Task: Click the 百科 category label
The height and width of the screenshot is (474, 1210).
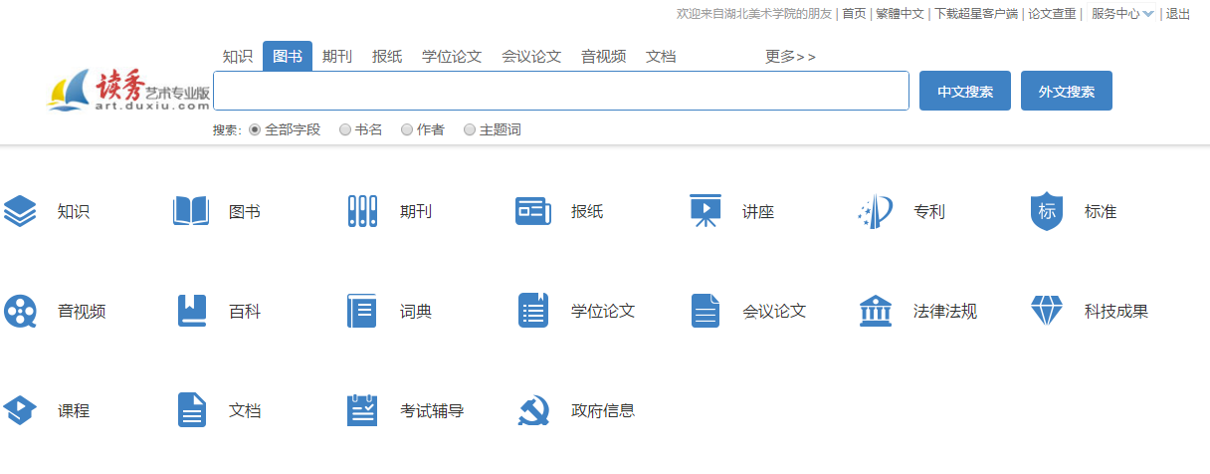Action: coord(245,312)
